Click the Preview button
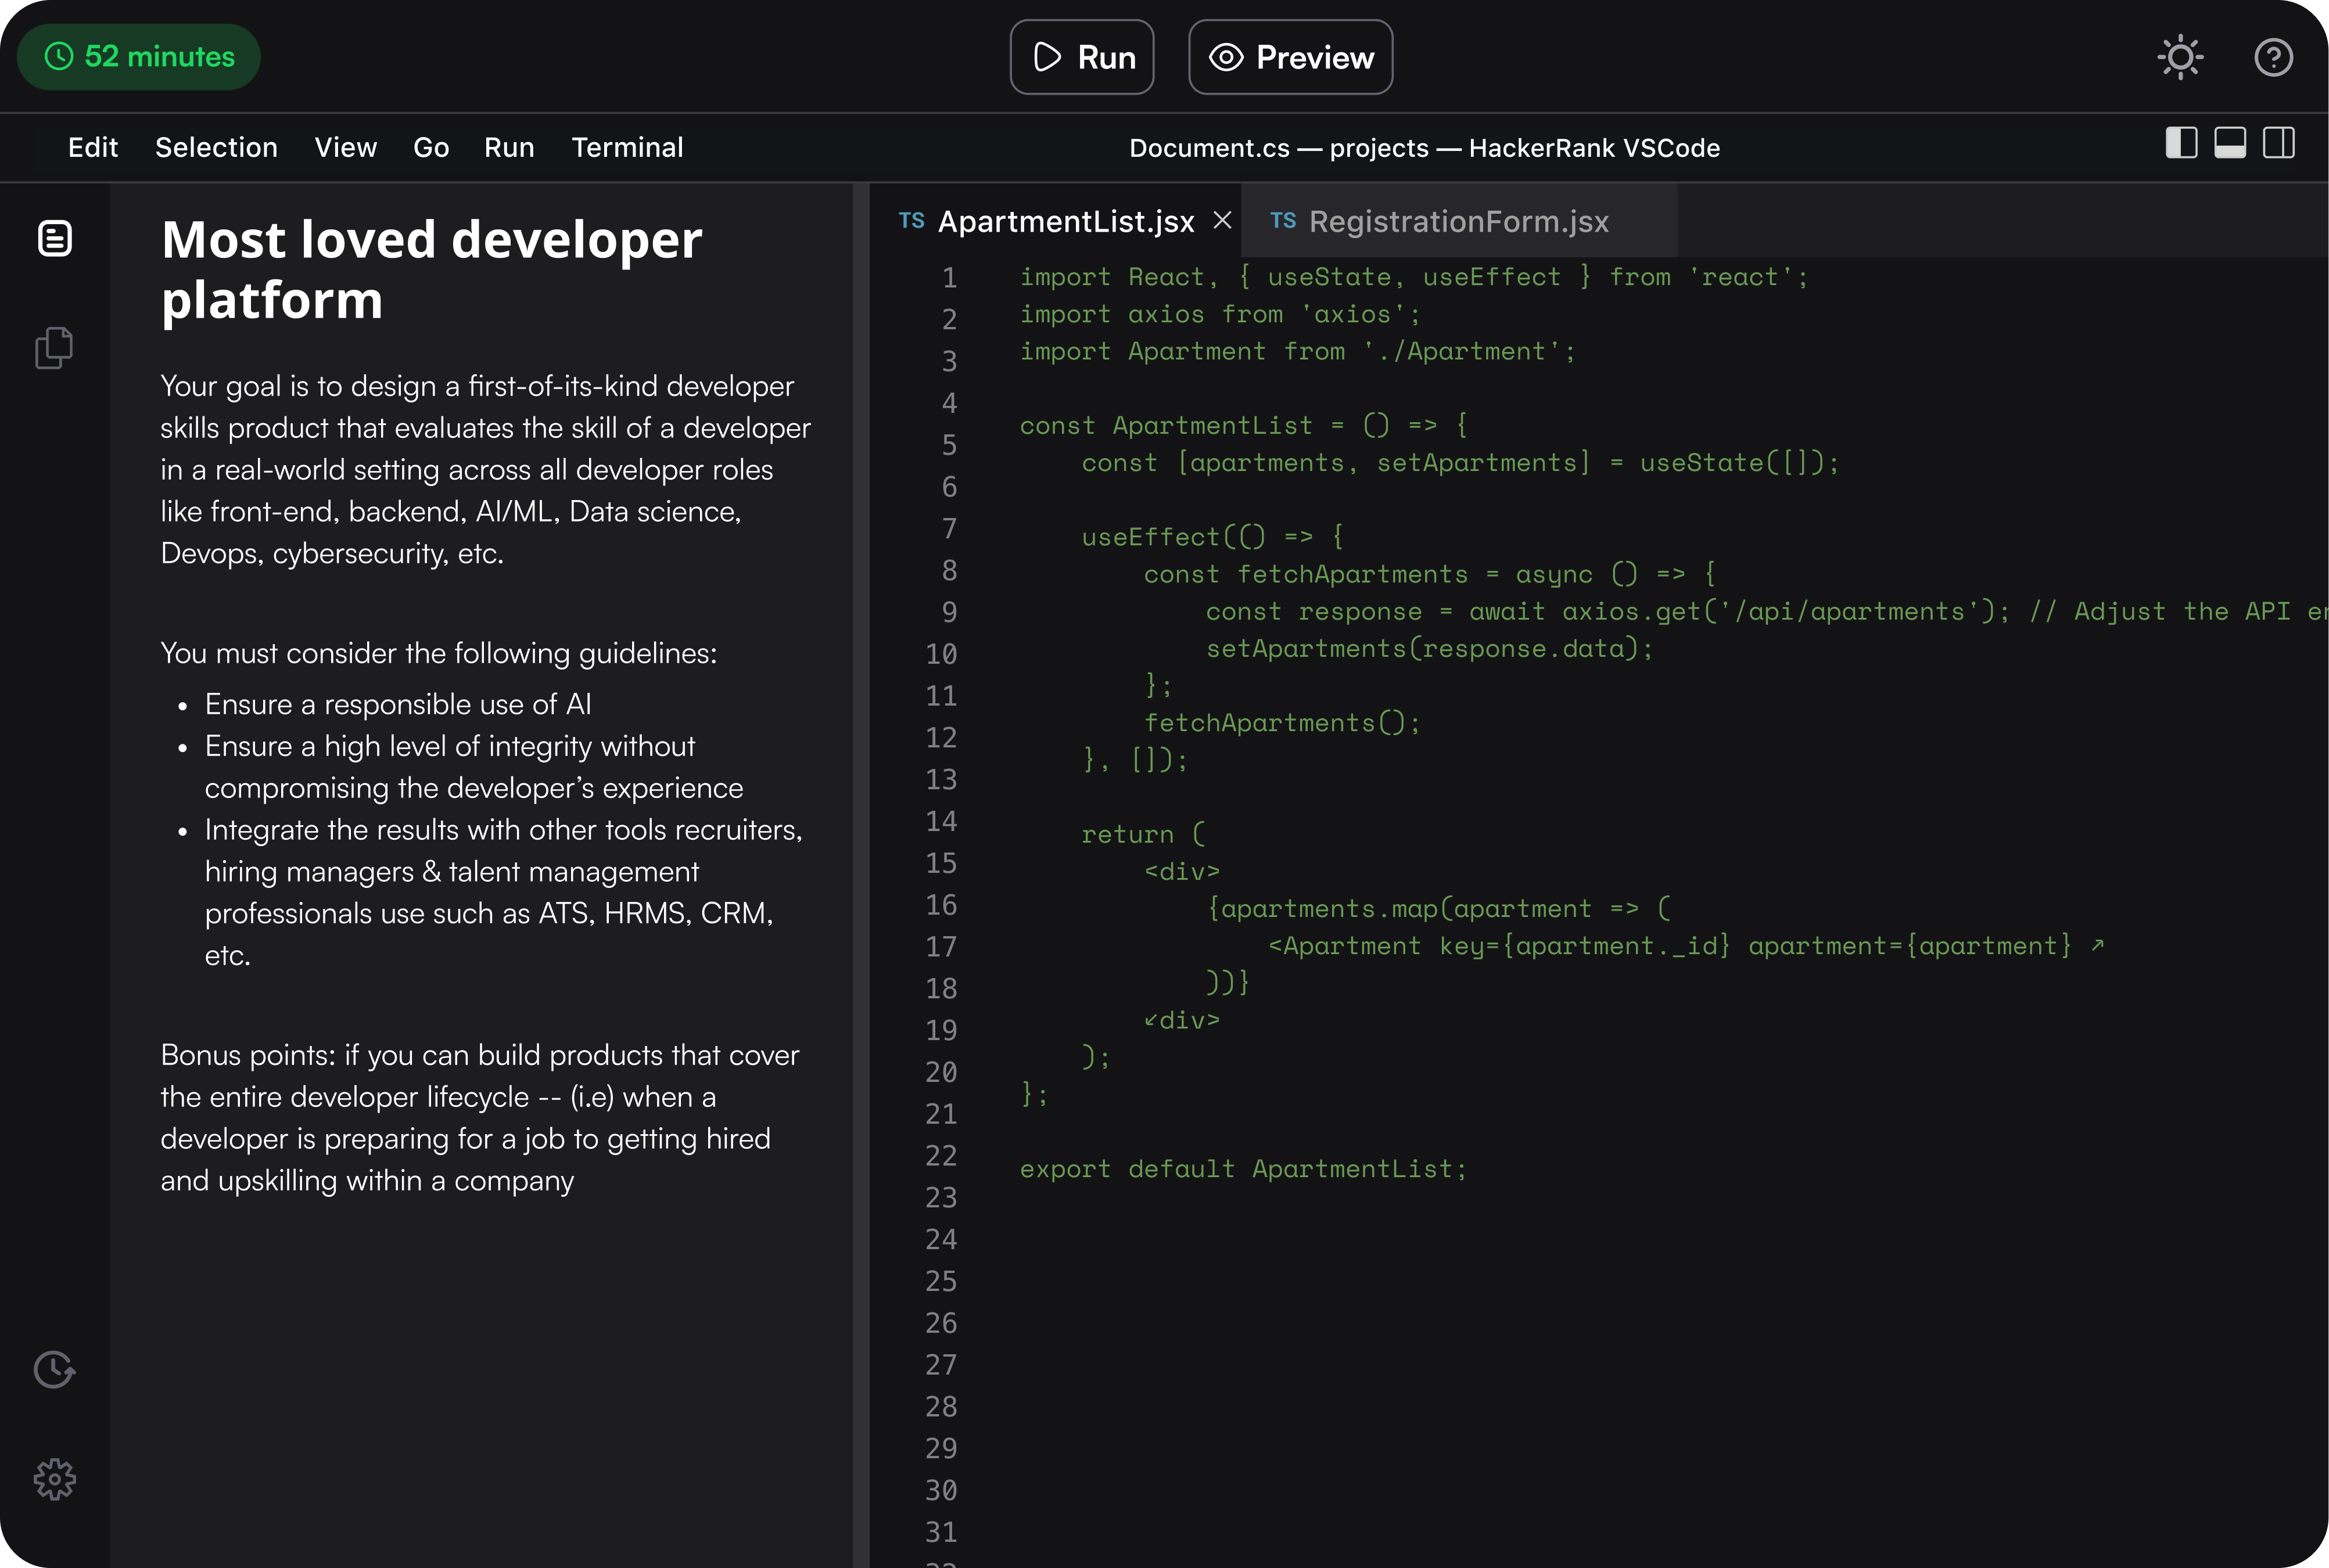Screen dimensions: 2329x1568 [1290, 57]
